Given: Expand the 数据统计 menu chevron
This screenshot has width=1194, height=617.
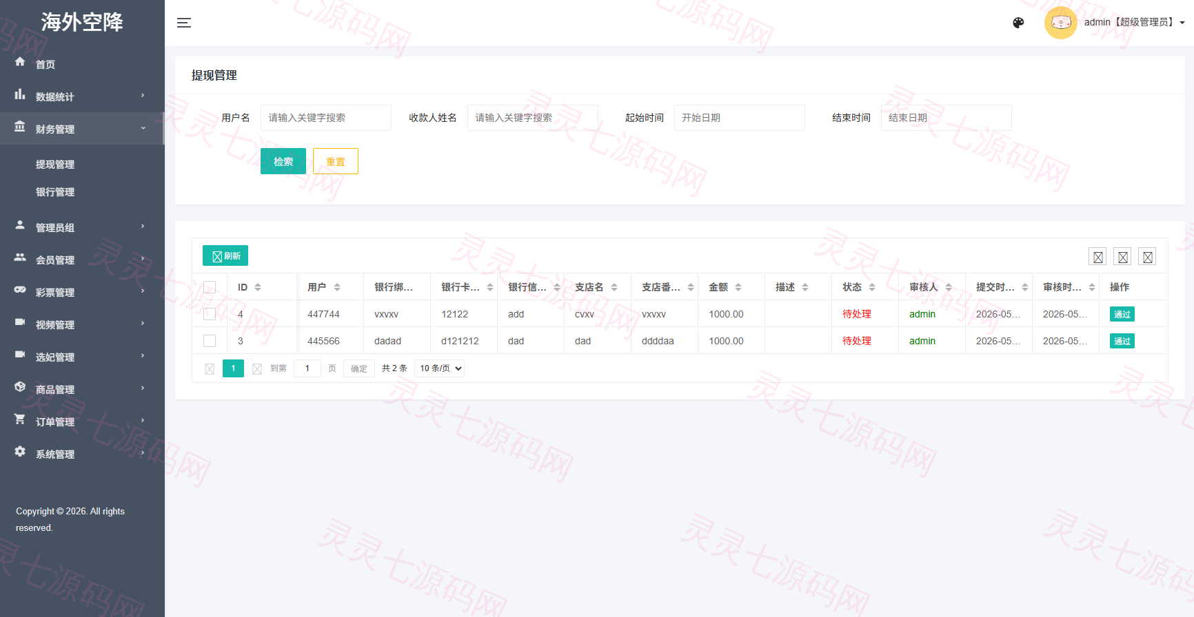Looking at the screenshot, I should 143,96.
